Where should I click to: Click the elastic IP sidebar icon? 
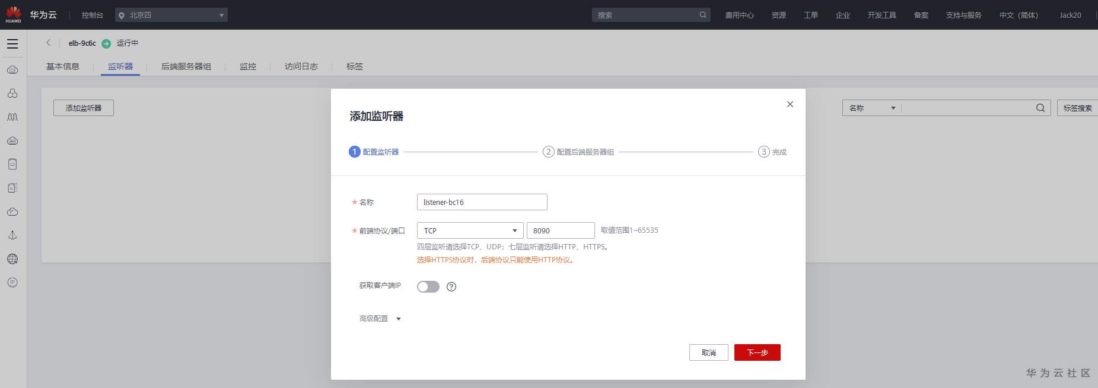pyautogui.click(x=12, y=283)
